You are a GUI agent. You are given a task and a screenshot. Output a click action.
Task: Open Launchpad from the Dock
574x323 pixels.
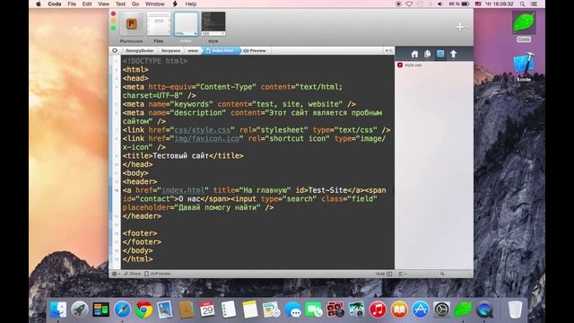click(80, 310)
